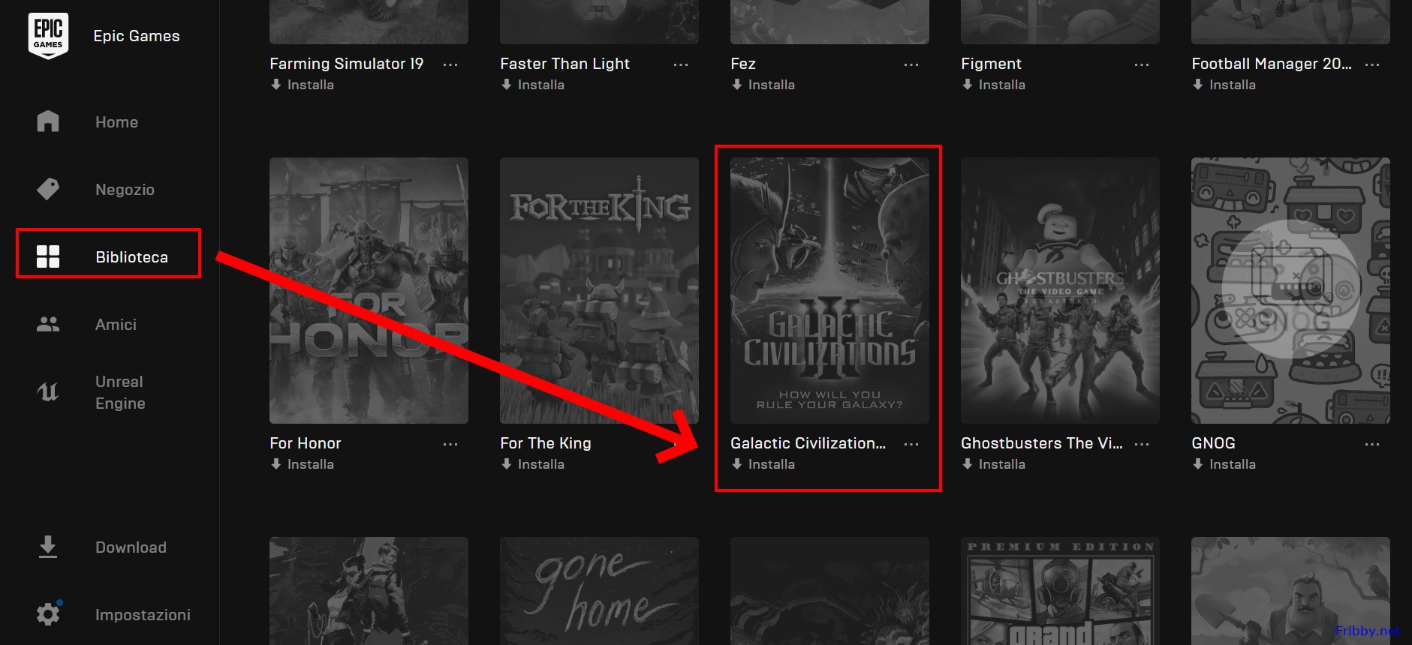Click the Farming Simulator 19 title

(347, 64)
